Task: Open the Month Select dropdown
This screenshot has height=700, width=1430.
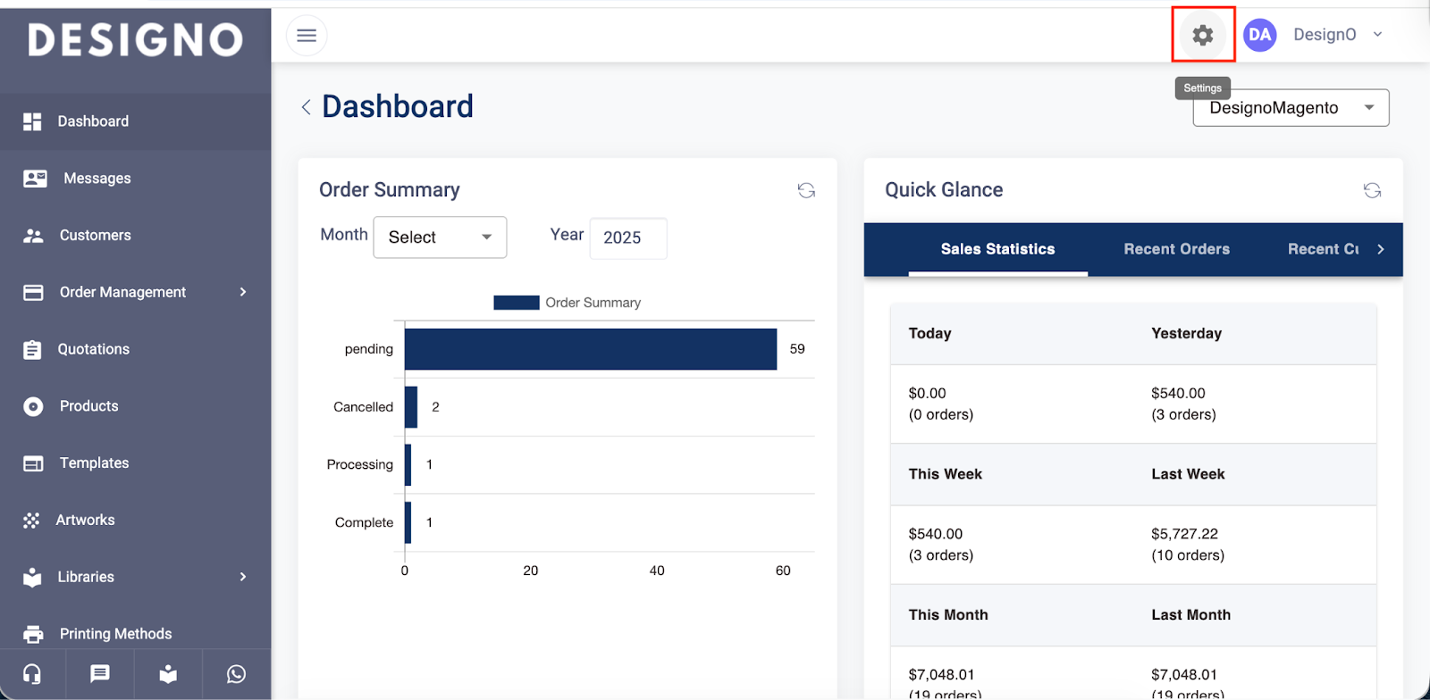Action: pos(440,237)
